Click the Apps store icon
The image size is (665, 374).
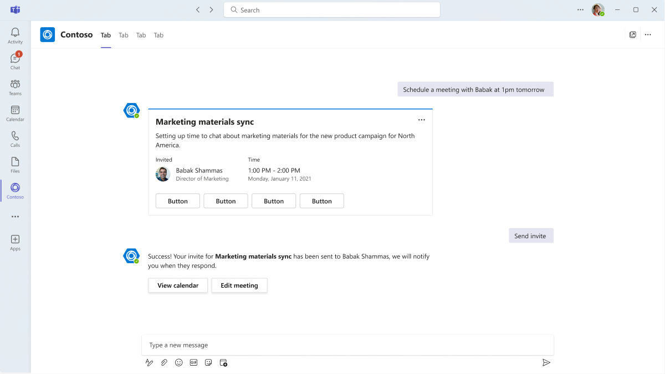pyautogui.click(x=15, y=242)
